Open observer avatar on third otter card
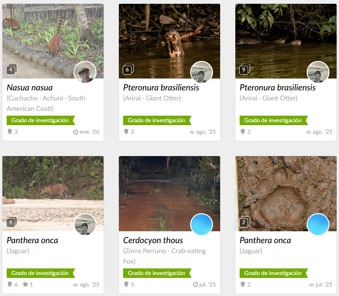The width and height of the screenshot is (339, 296). 318,72
